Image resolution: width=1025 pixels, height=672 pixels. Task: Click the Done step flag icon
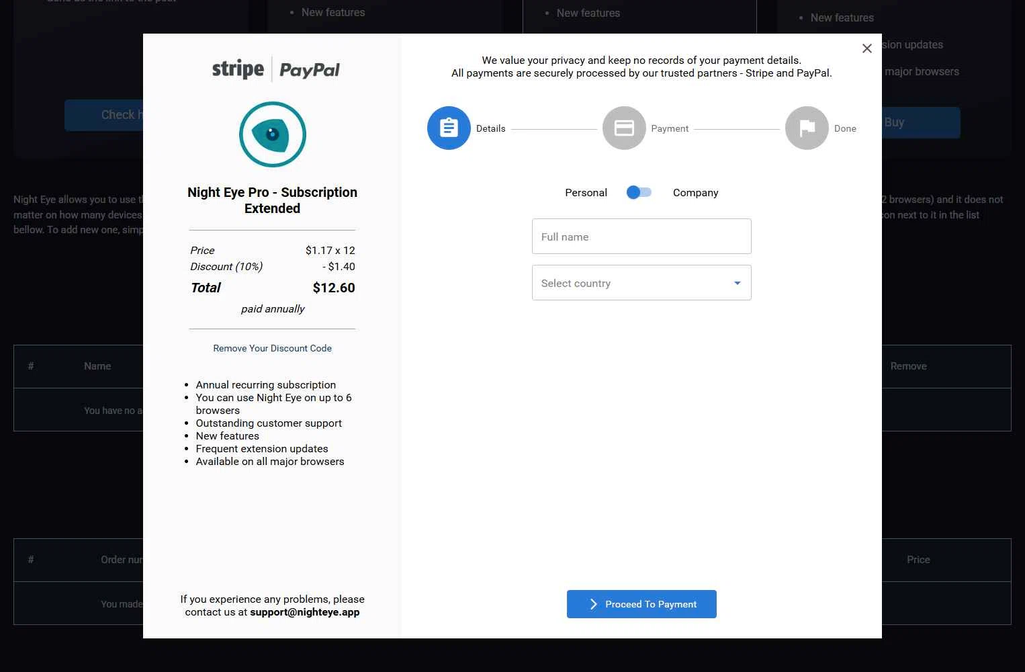tap(807, 128)
